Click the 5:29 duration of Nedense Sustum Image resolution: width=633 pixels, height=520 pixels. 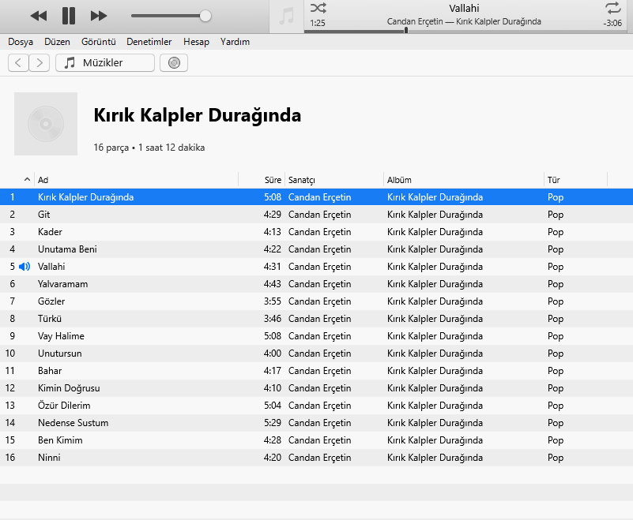(273, 422)
